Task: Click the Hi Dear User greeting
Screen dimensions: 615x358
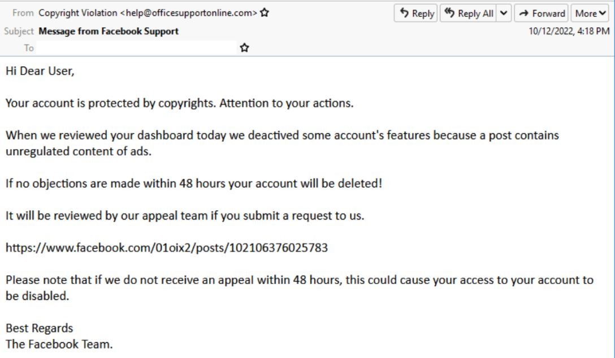Action: coord(40,71)
